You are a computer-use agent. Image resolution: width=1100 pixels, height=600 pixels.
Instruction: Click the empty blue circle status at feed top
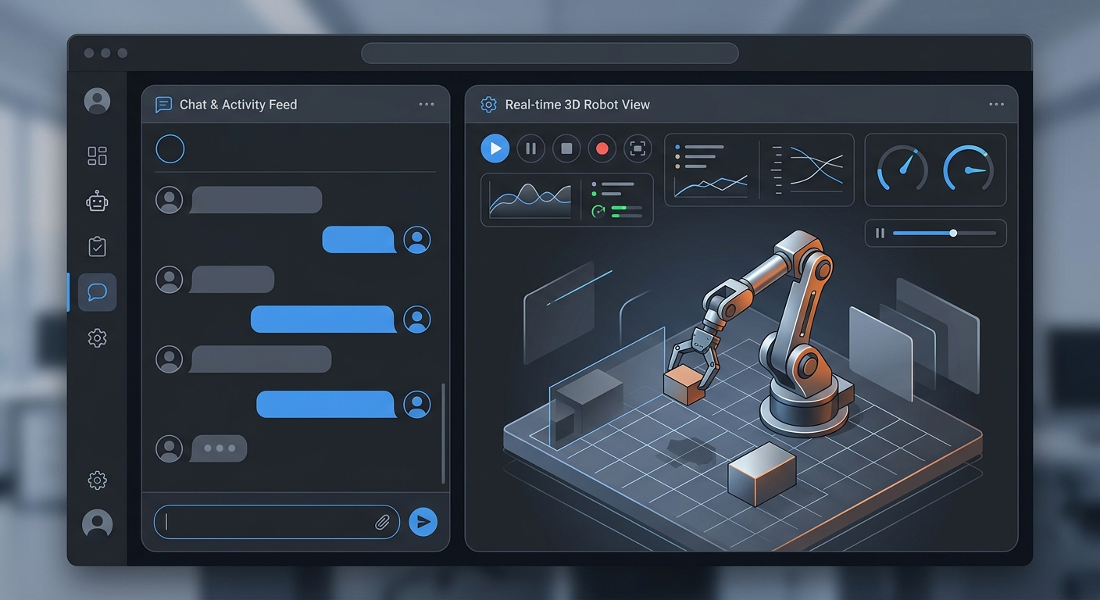pos(170,148)
